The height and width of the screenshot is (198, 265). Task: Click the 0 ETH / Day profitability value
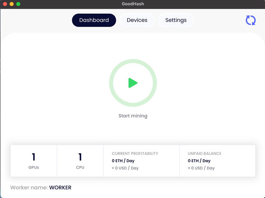(x=123, y=161)
